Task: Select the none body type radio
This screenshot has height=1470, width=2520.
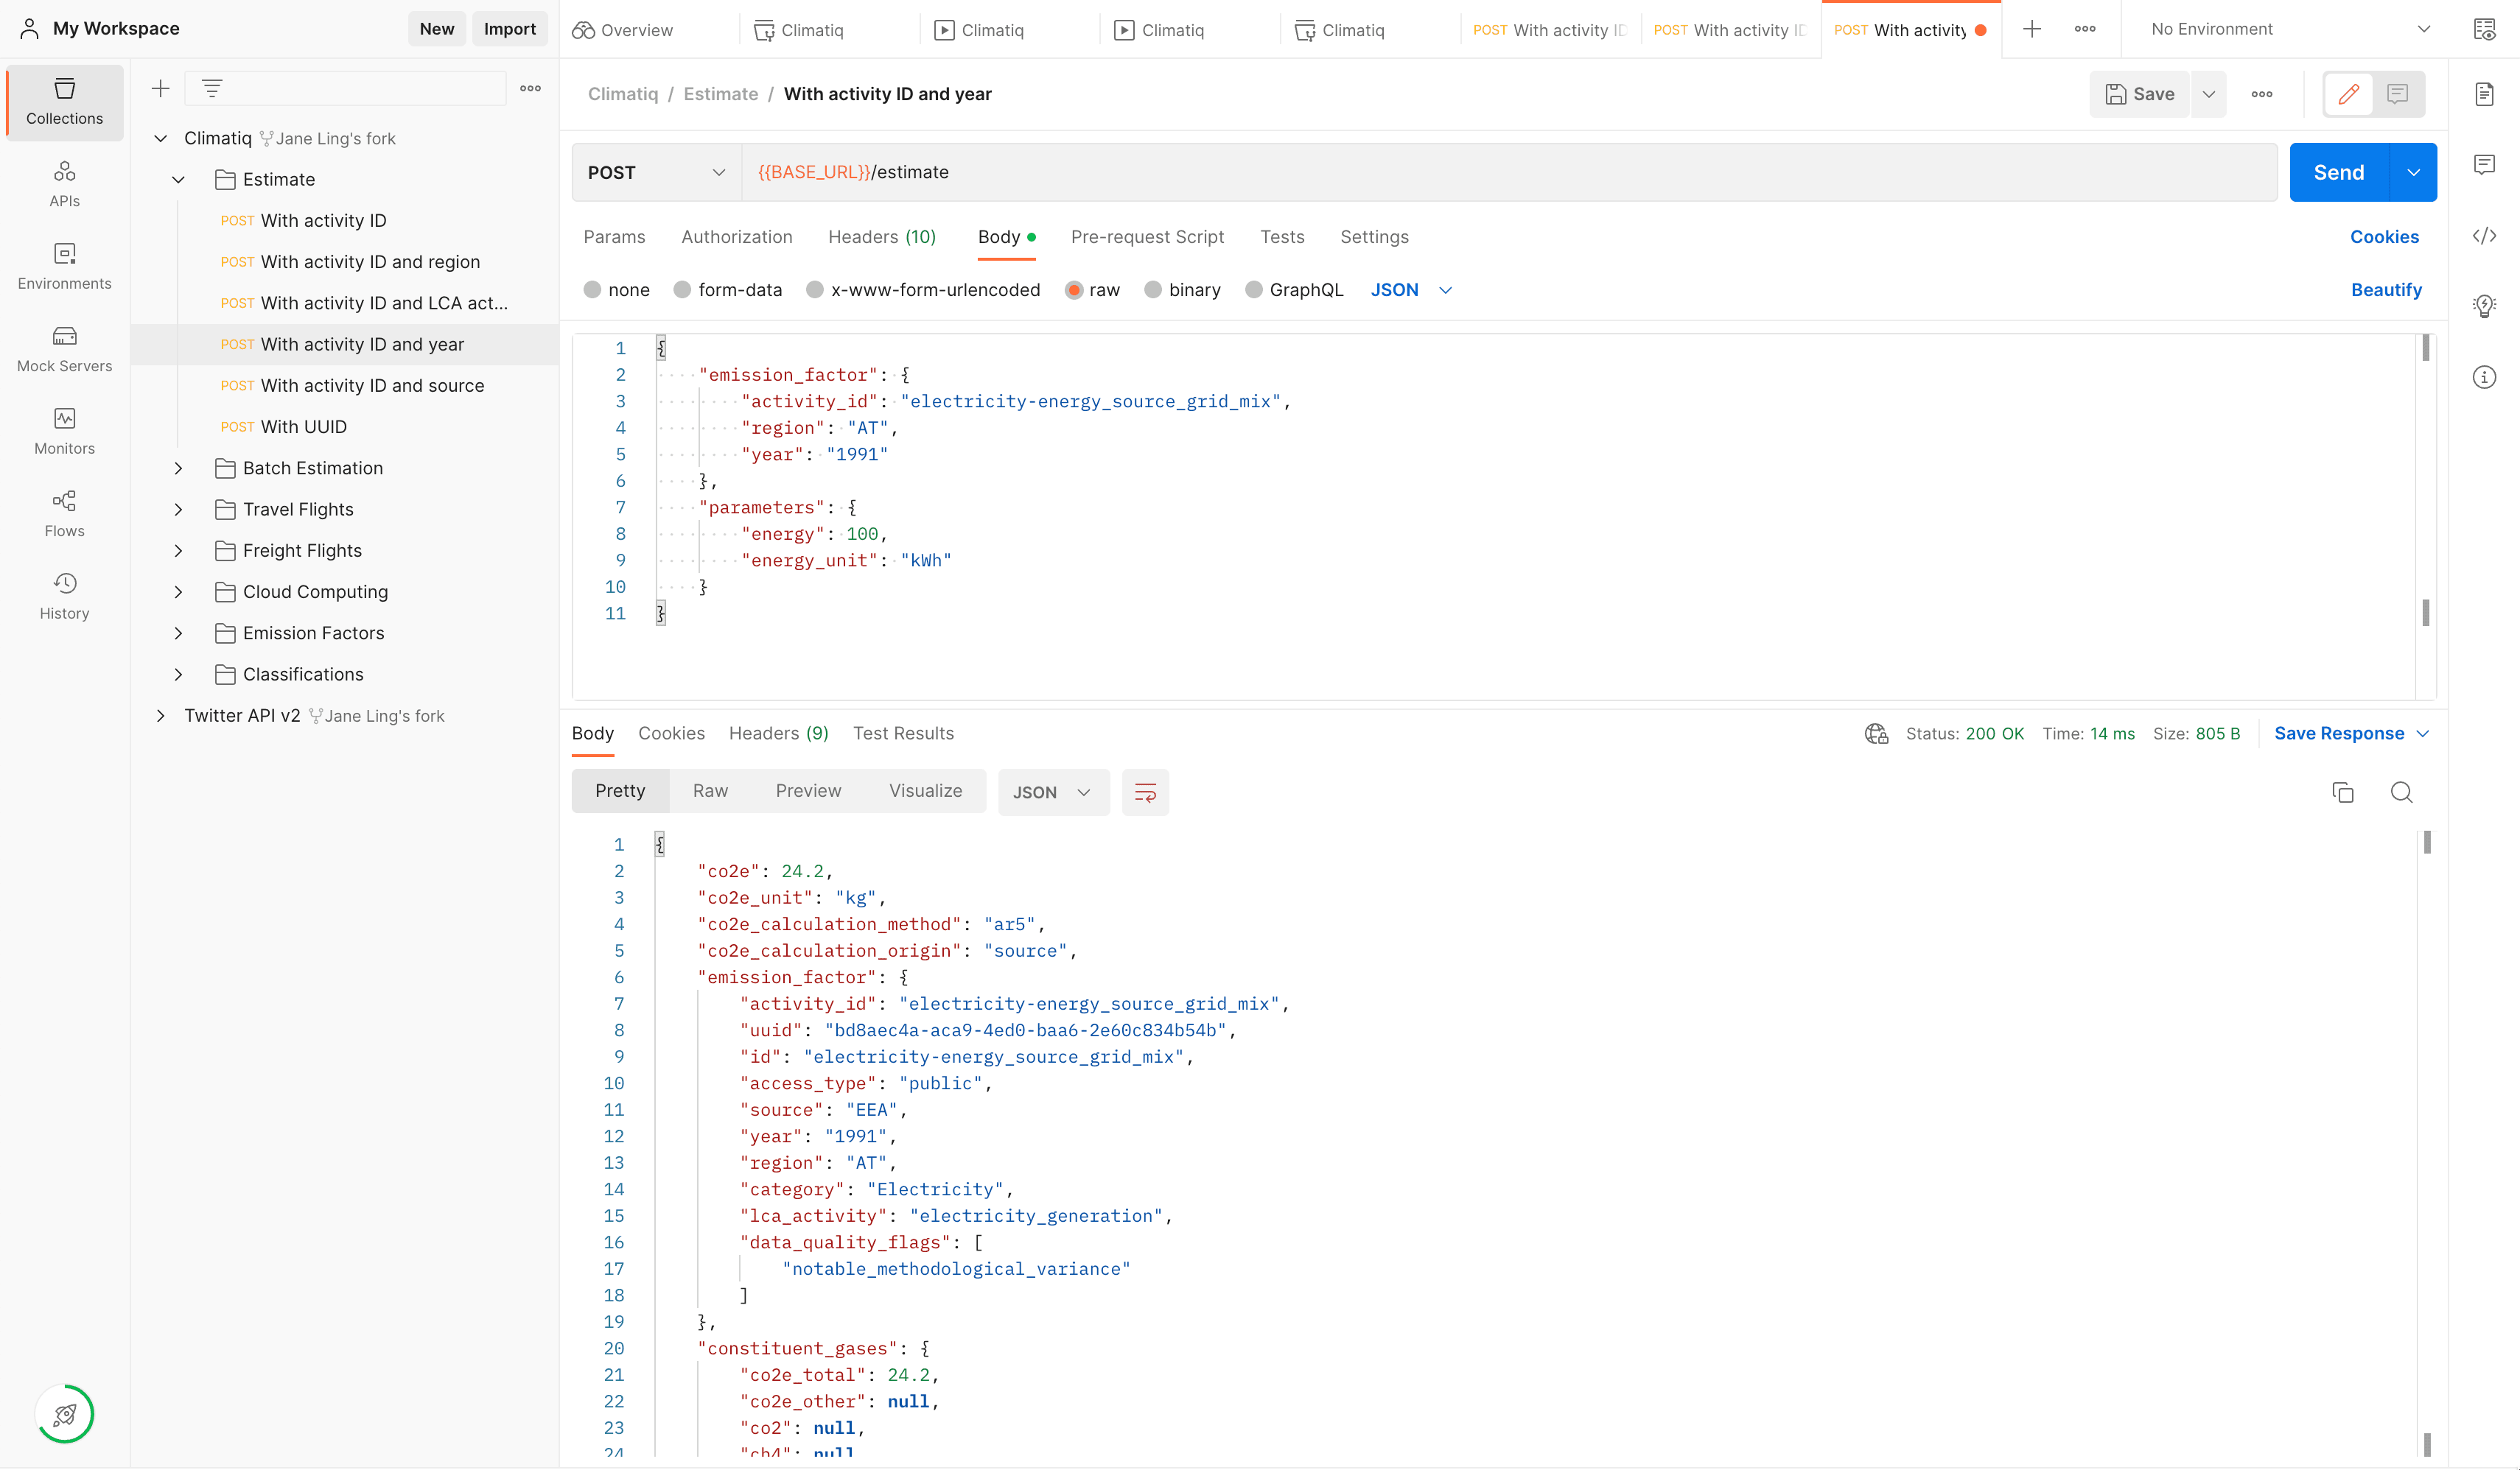Action: [x=593, y=290]
